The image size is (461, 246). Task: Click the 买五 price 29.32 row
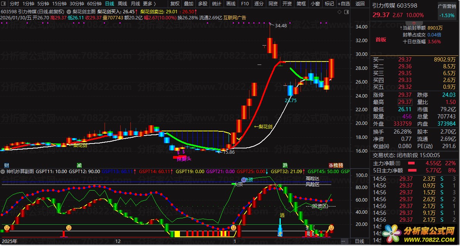point(414,87)
